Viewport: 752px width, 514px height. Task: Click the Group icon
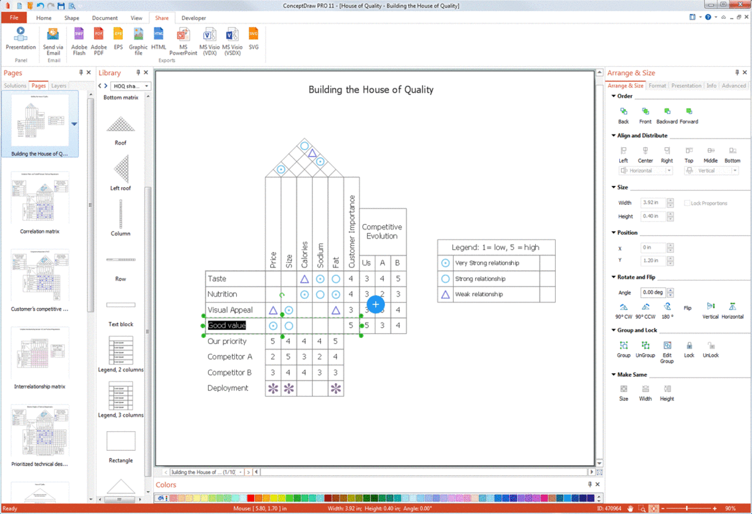tap(624, 346)
